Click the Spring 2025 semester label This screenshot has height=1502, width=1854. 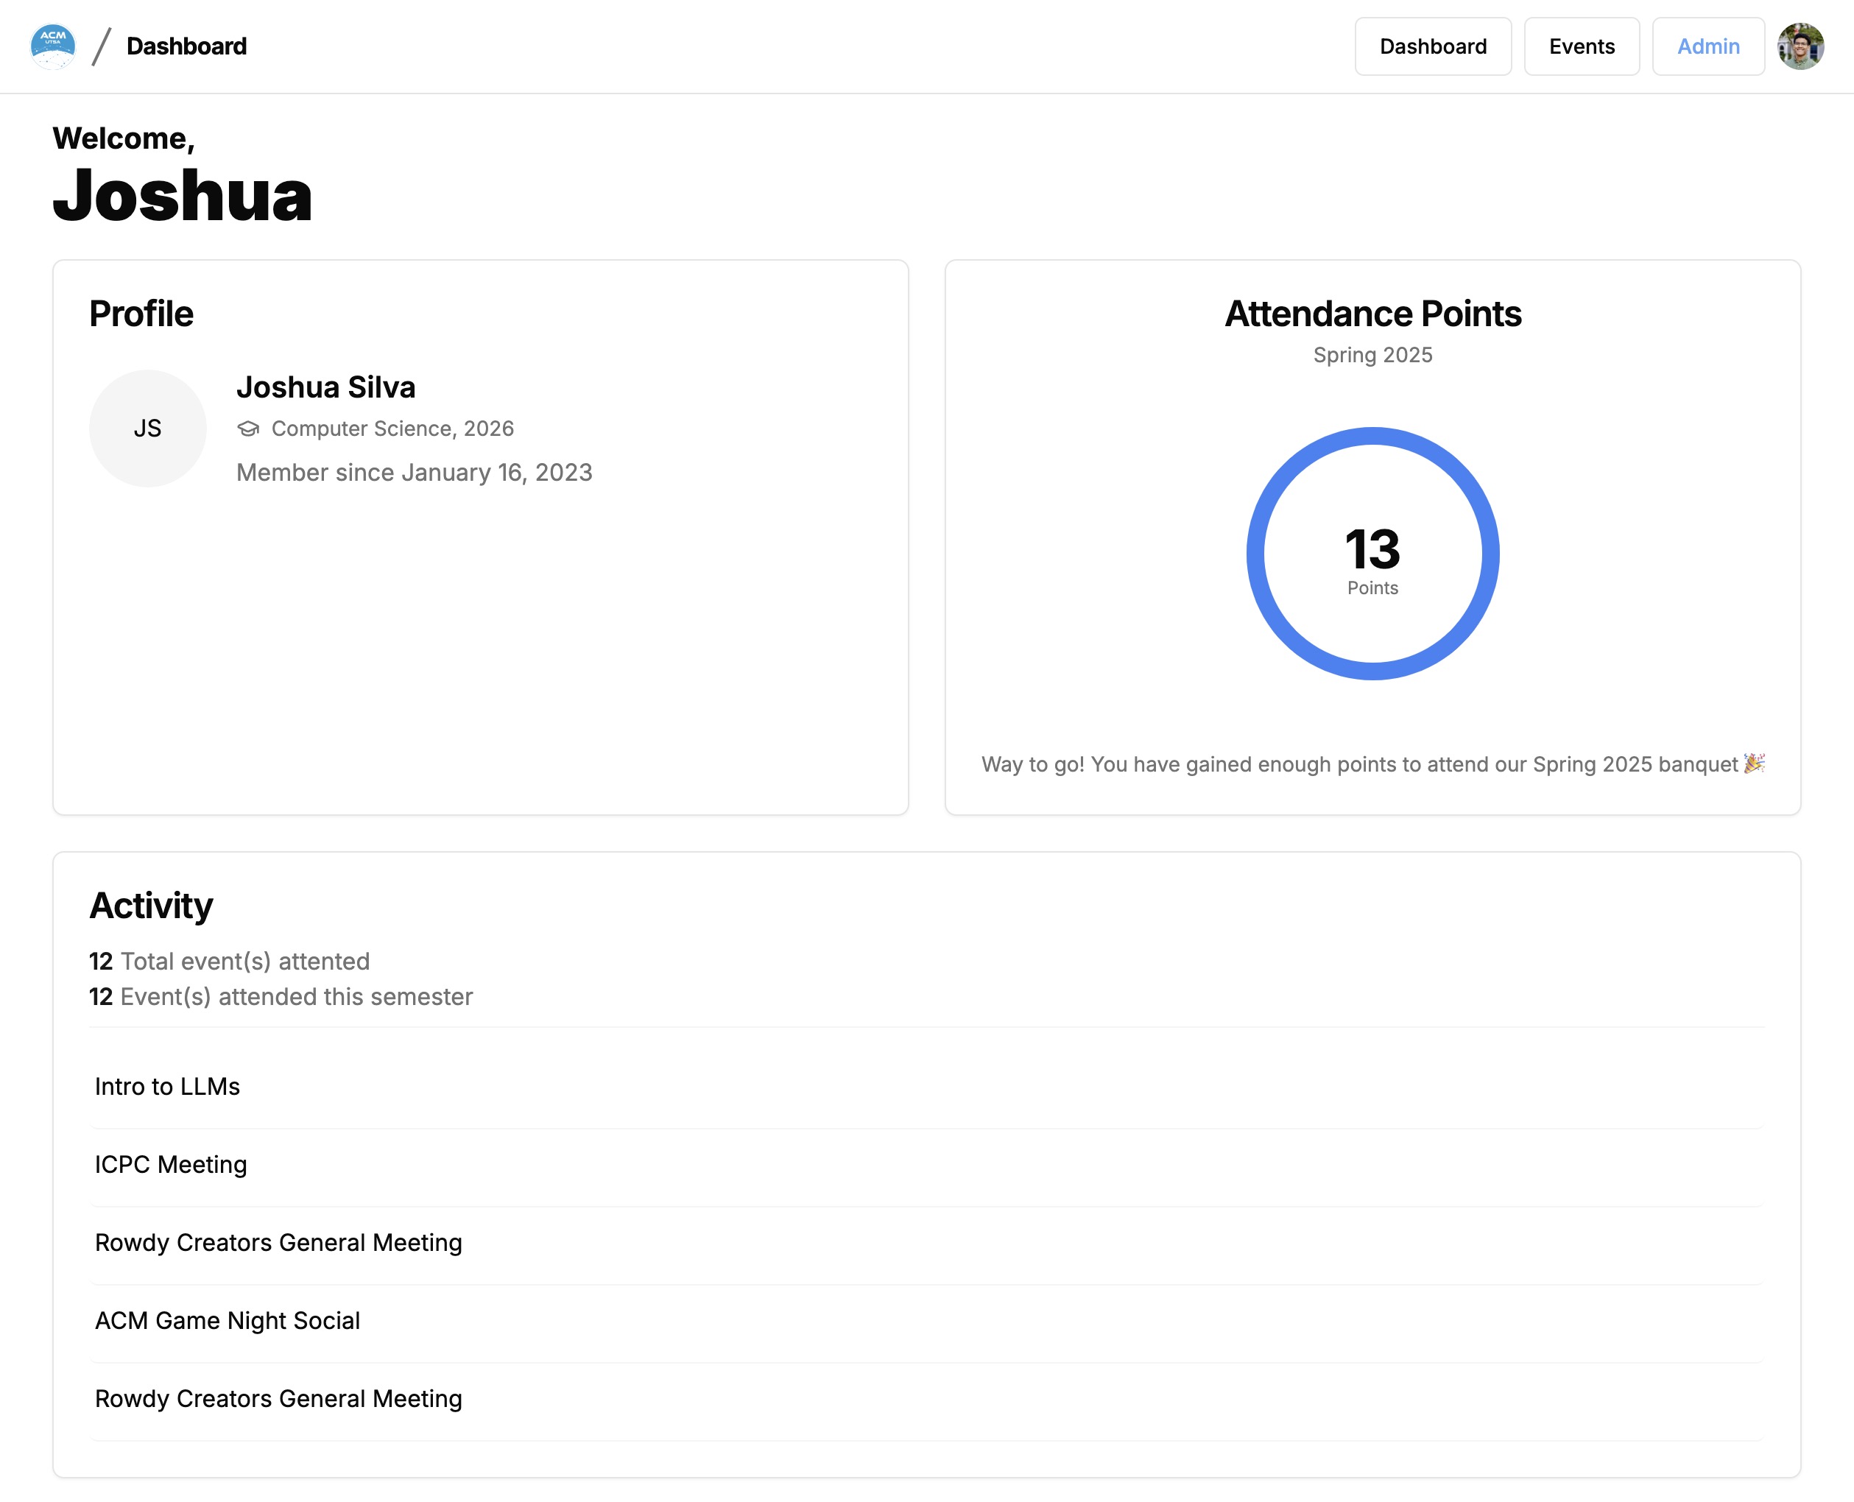coord(1372,355)
